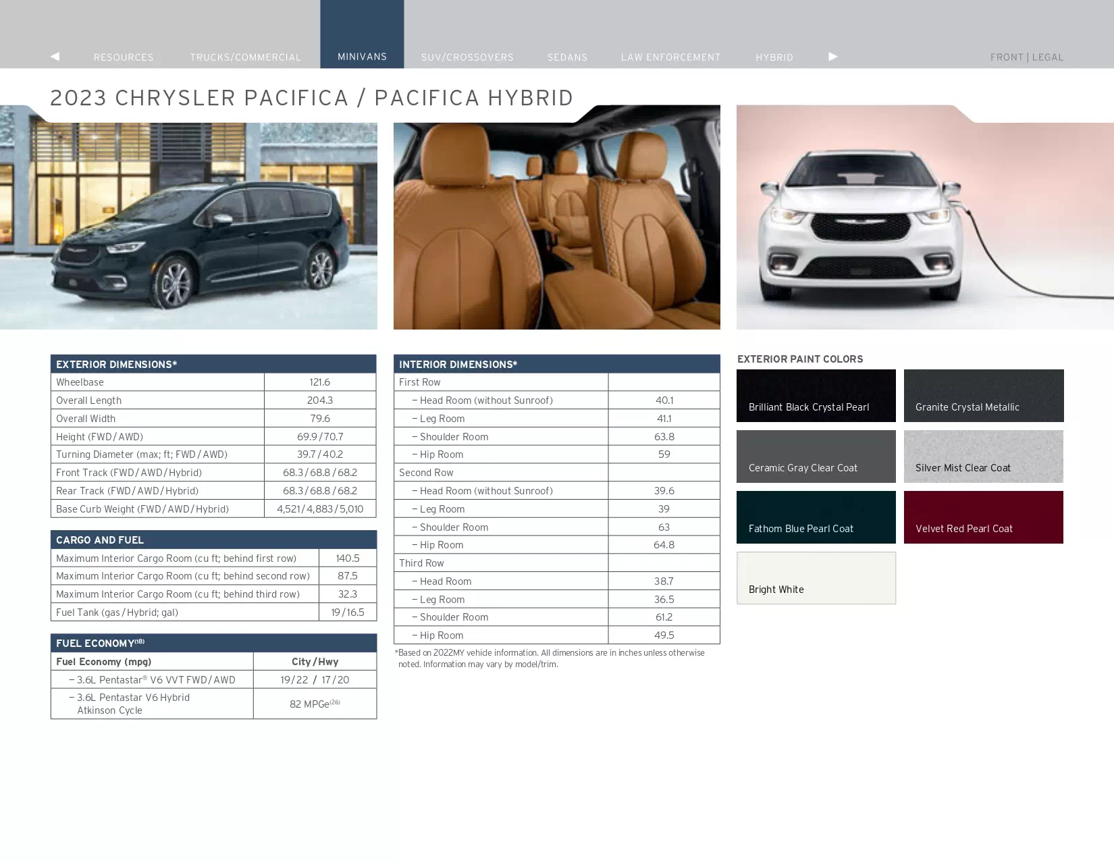Select Fathom Blue Pearl Coat swatch
This screenshot has width=1114, height=861.
coord(816,517)
